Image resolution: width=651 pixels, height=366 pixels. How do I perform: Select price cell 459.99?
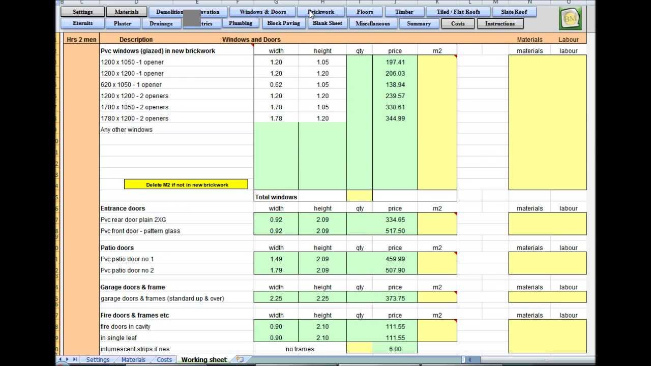[x=395, y=259]
